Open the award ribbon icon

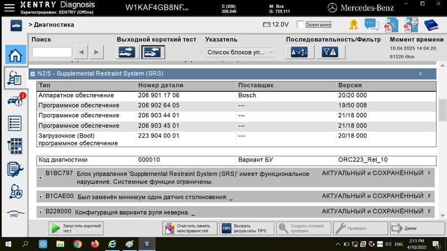pos(353,25)
